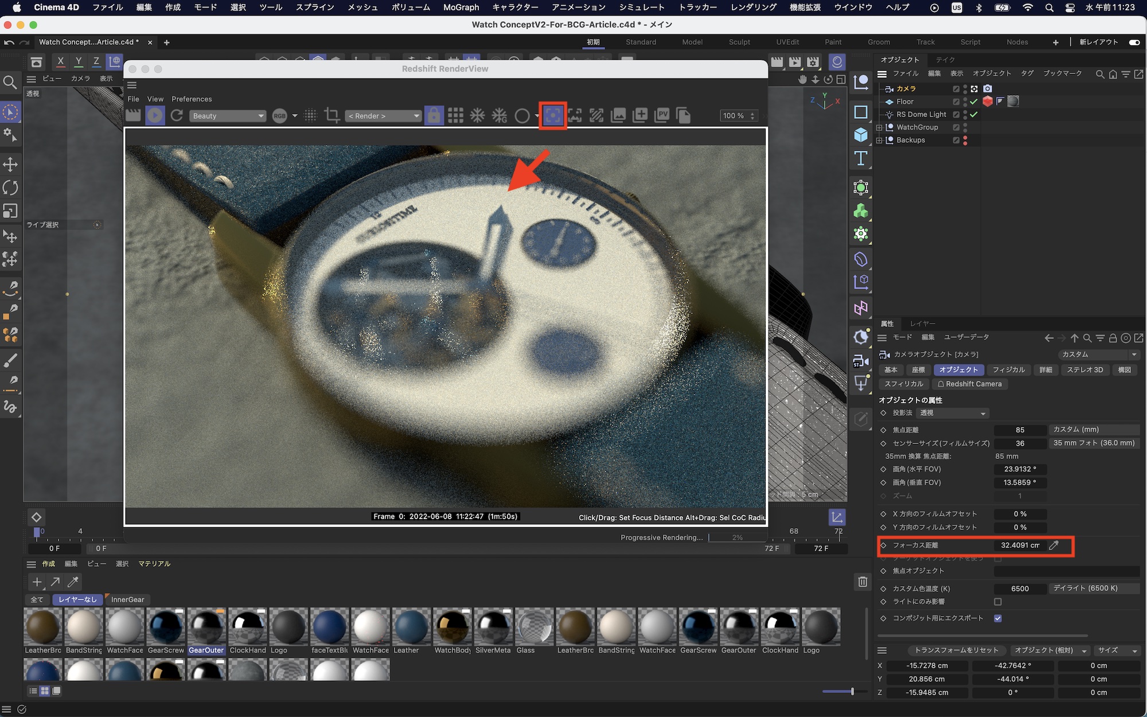1147x717 pixels.
Task: Pick focus distance with eyedropper icon
Action: pyautogui.click(x=1054, y=545)
